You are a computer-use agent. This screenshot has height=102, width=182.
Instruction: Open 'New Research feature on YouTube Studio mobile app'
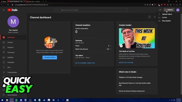click(135, 84)
